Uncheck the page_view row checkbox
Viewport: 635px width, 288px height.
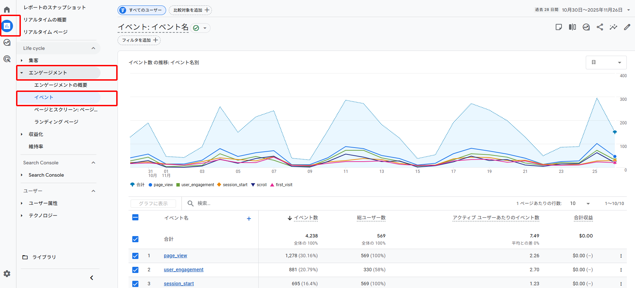click(x=135, y=256)
